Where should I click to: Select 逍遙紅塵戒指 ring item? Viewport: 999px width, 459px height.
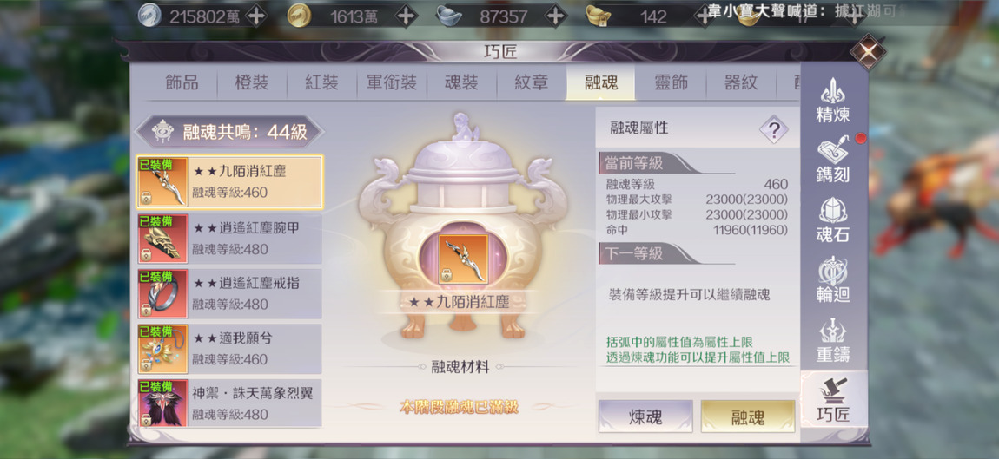point(229,293)
